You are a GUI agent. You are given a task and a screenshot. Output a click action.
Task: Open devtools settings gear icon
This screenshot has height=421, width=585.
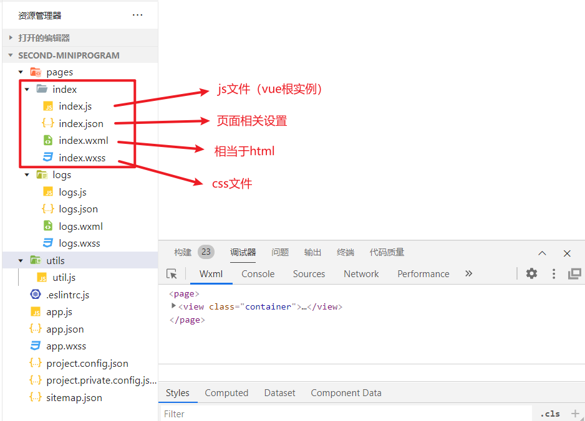531,273
